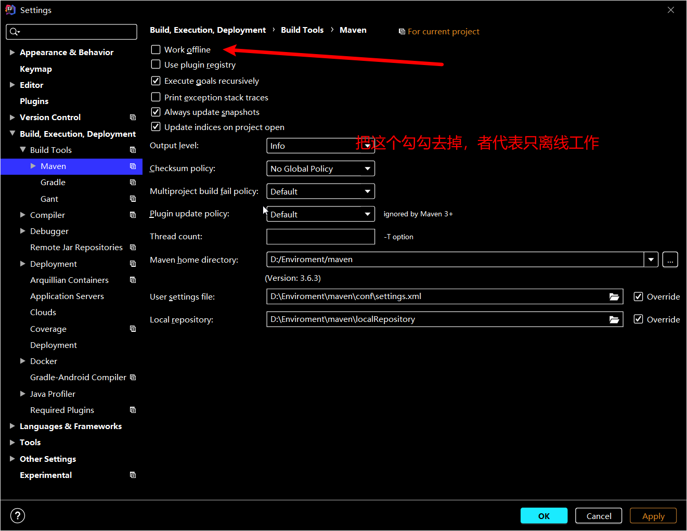
Task: Open the Output level dropdown
Action: click(320, 146)
